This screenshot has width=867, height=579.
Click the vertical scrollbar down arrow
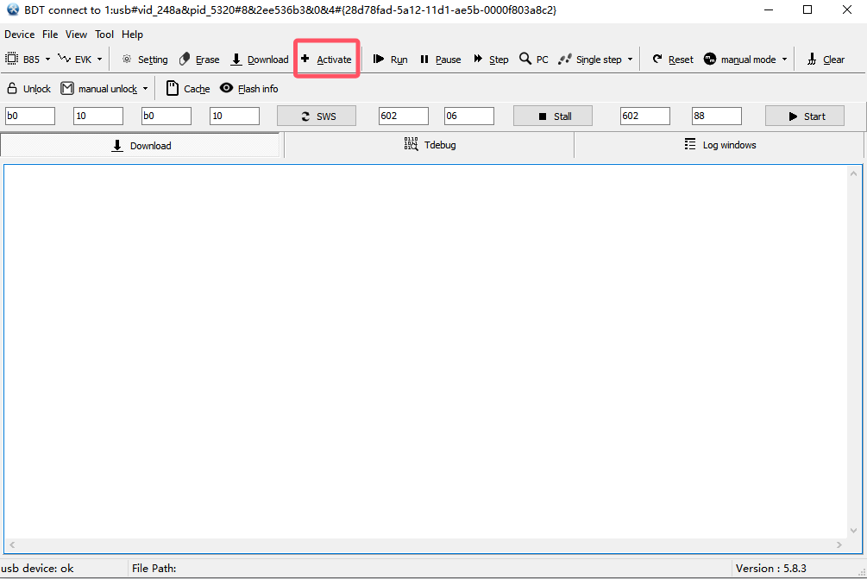pyautogui.click(x=854, y=531)
